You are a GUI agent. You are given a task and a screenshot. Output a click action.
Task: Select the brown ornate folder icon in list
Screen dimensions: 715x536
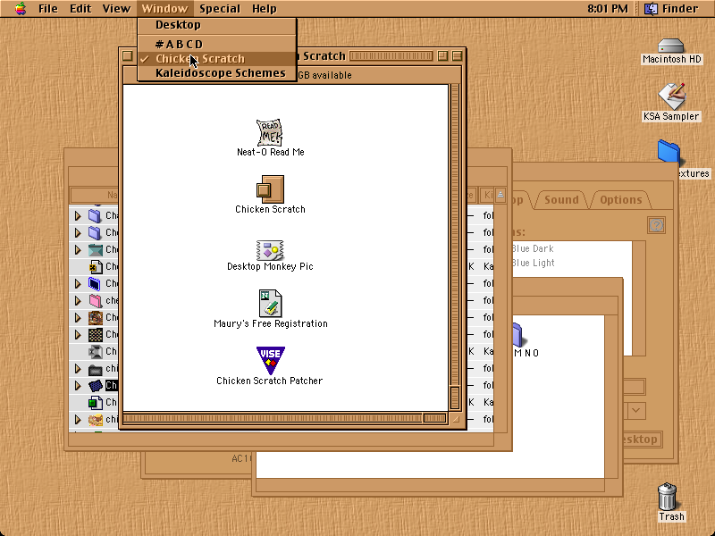96,318
